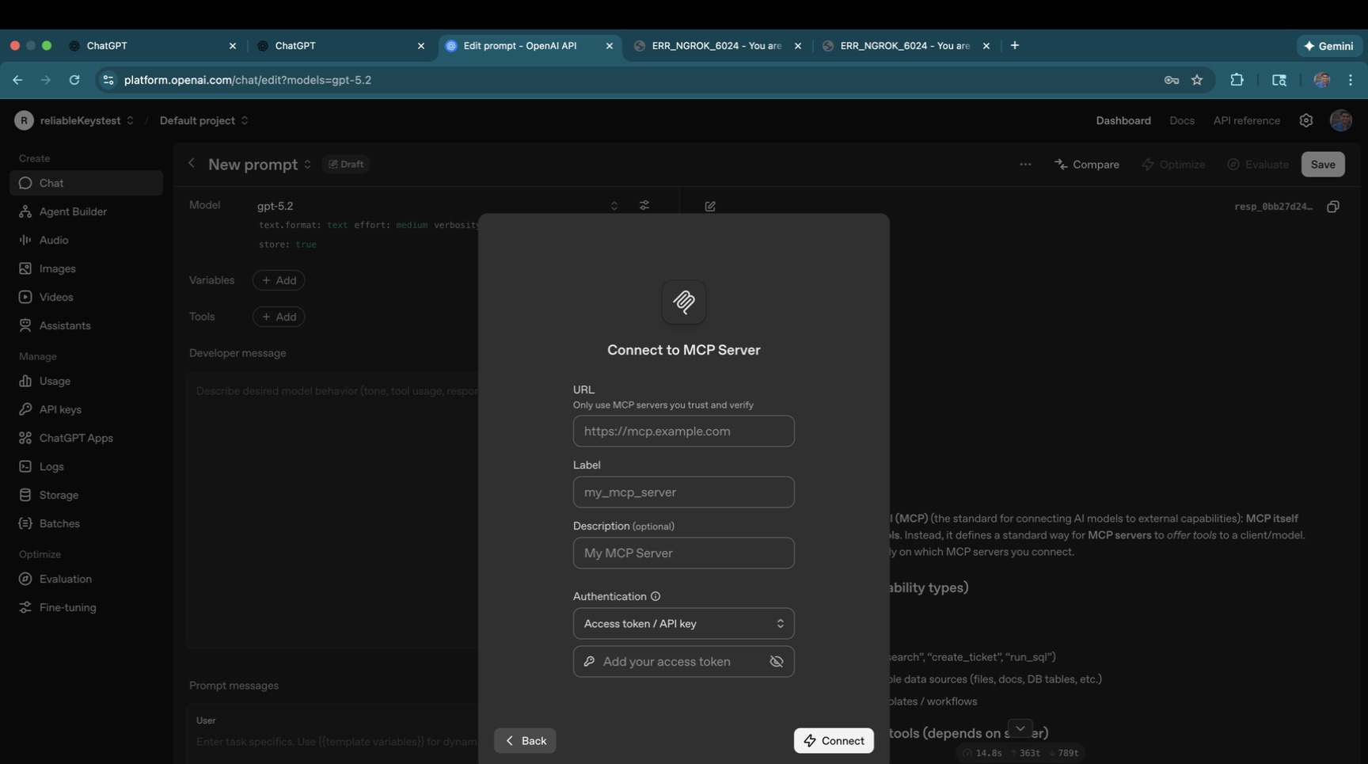The width and height of the screenshot is (1368, 764).
Task: Click the edit pencil icon near model
Action: tap(710, 206)
